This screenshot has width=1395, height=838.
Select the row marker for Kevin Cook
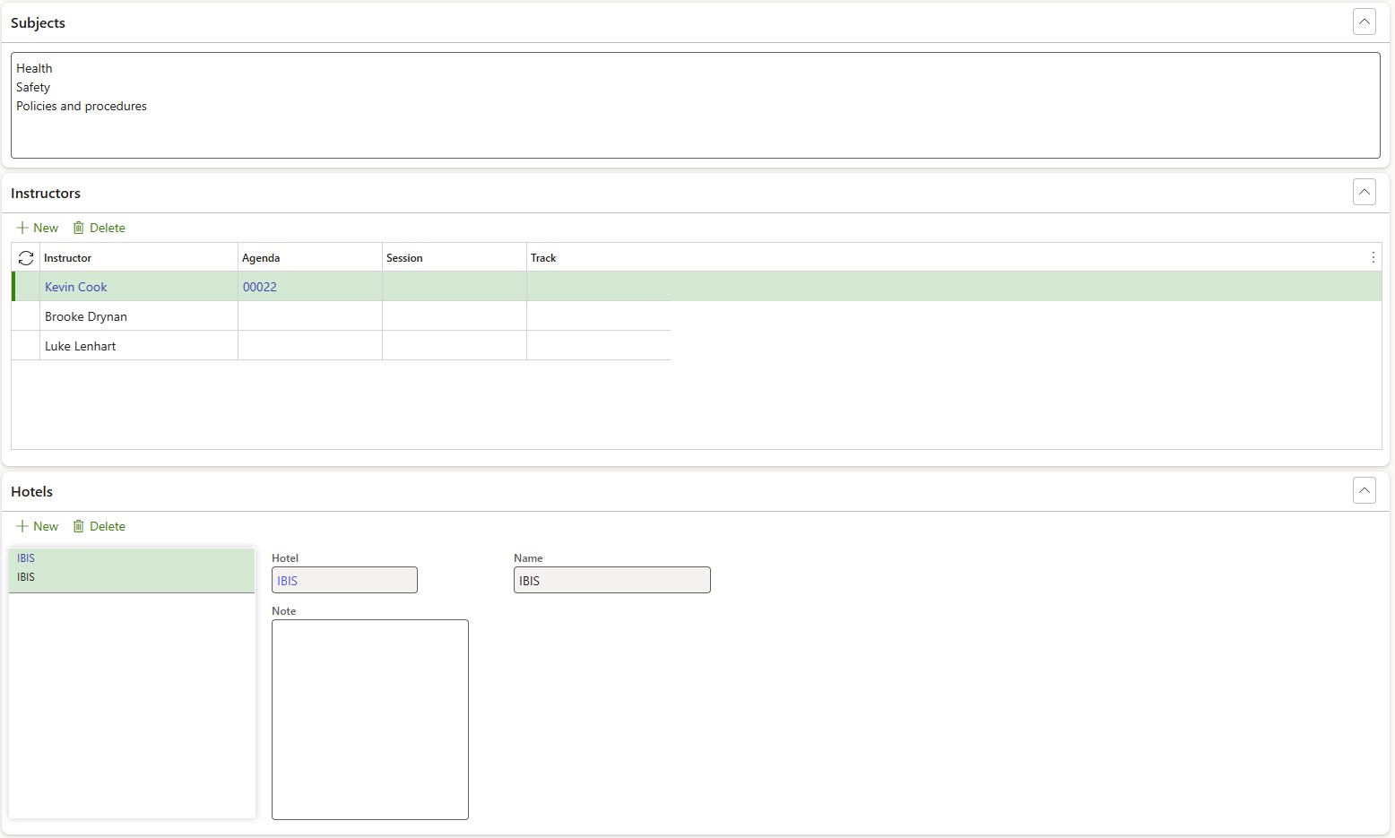click(x=26, y=287)
